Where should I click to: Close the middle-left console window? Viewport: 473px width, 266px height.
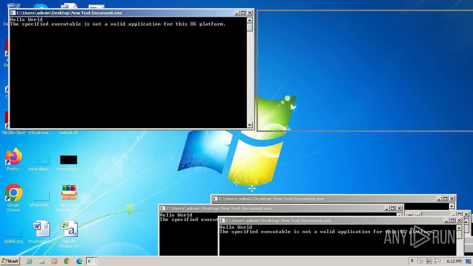click(399, 208)
